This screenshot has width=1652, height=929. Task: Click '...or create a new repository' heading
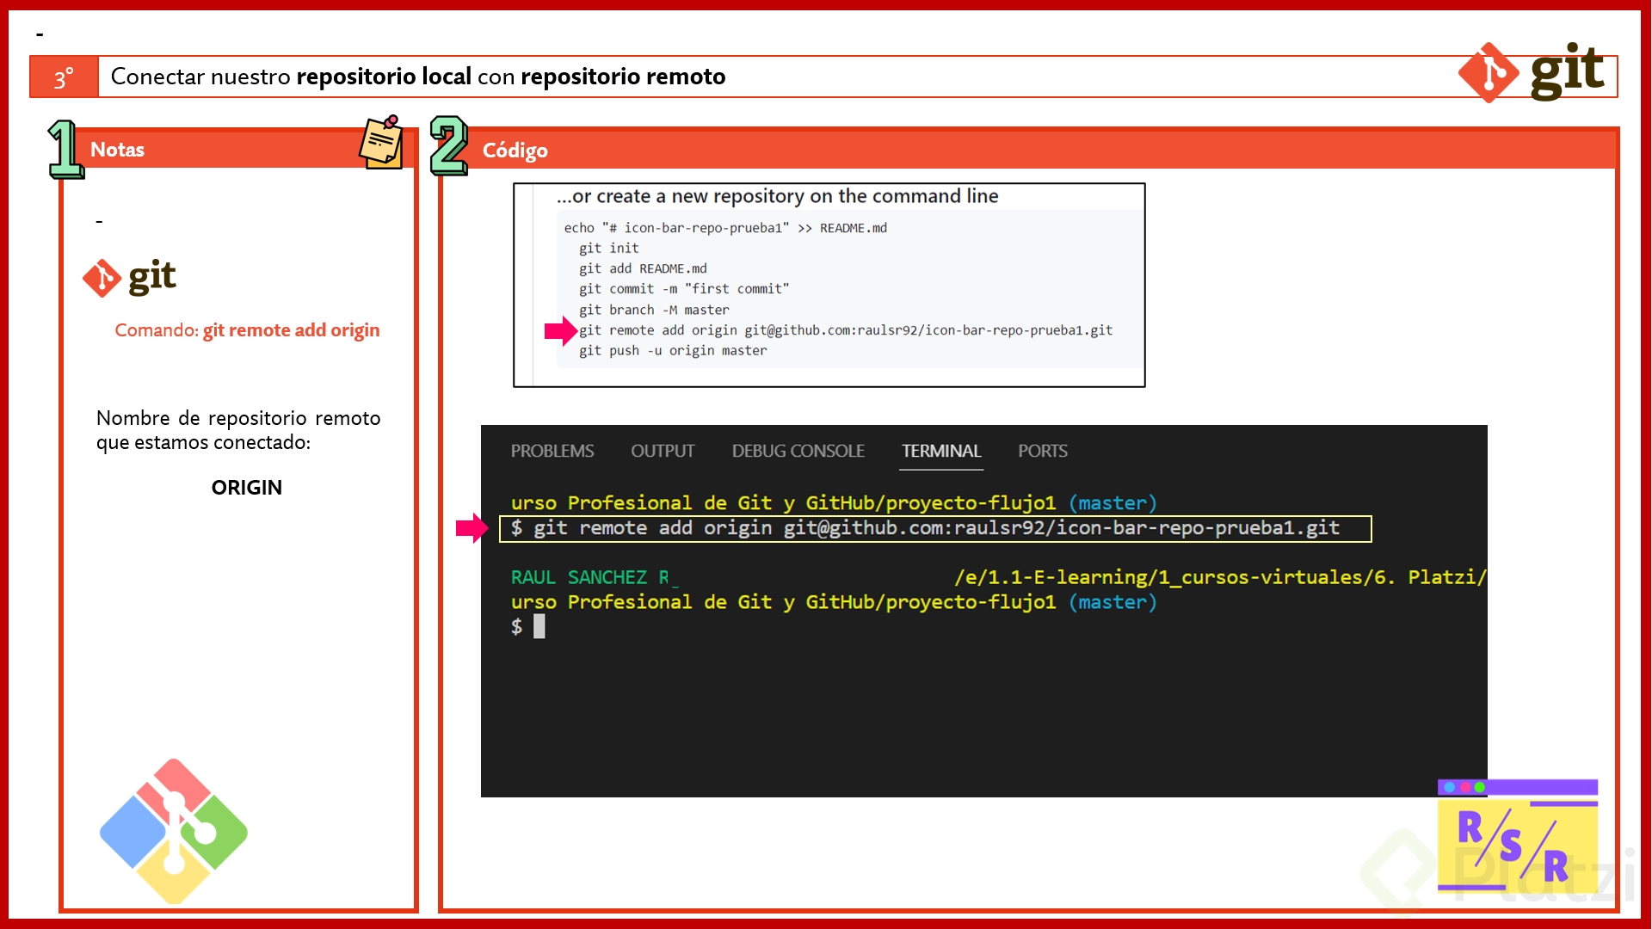point(777,196)
